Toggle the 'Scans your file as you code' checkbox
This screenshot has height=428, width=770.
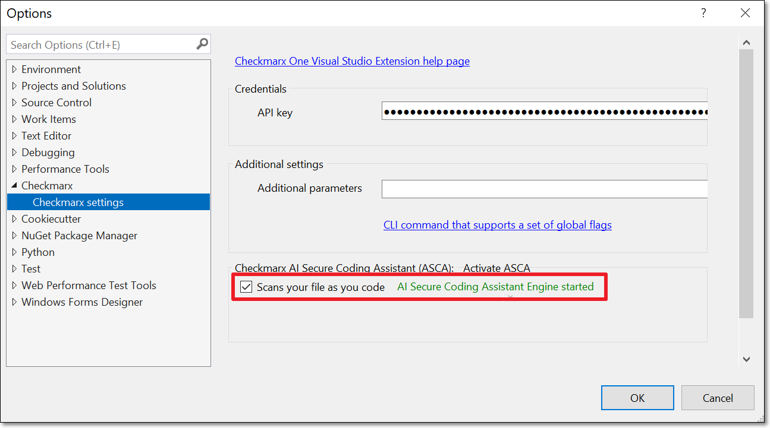click(x=246, y=287)
